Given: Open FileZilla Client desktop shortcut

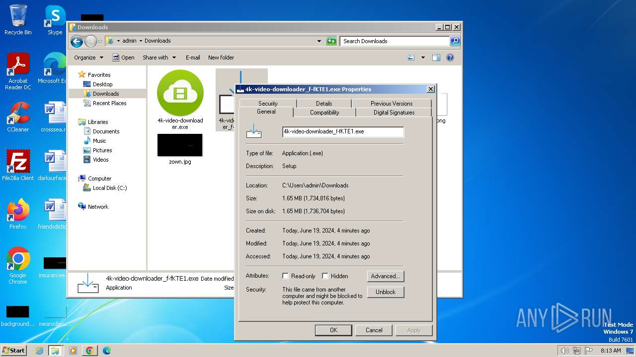Looking at the screenshot, I should coord(18,166).
